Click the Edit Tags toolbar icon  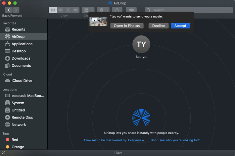click(x=131, y=10)
